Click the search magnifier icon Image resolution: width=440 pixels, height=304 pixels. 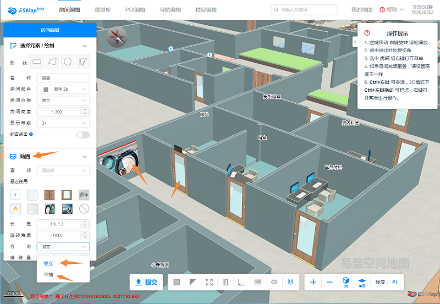pyautogui.click(x=277, y=10)
